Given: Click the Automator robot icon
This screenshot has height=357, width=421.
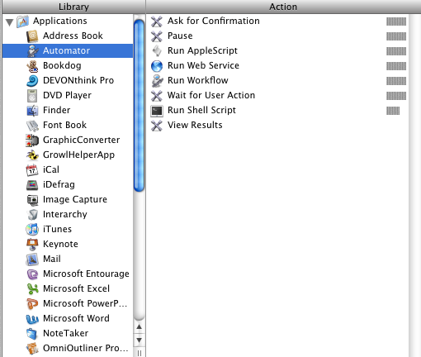Looking at the screenshot, I should (32, 51).
